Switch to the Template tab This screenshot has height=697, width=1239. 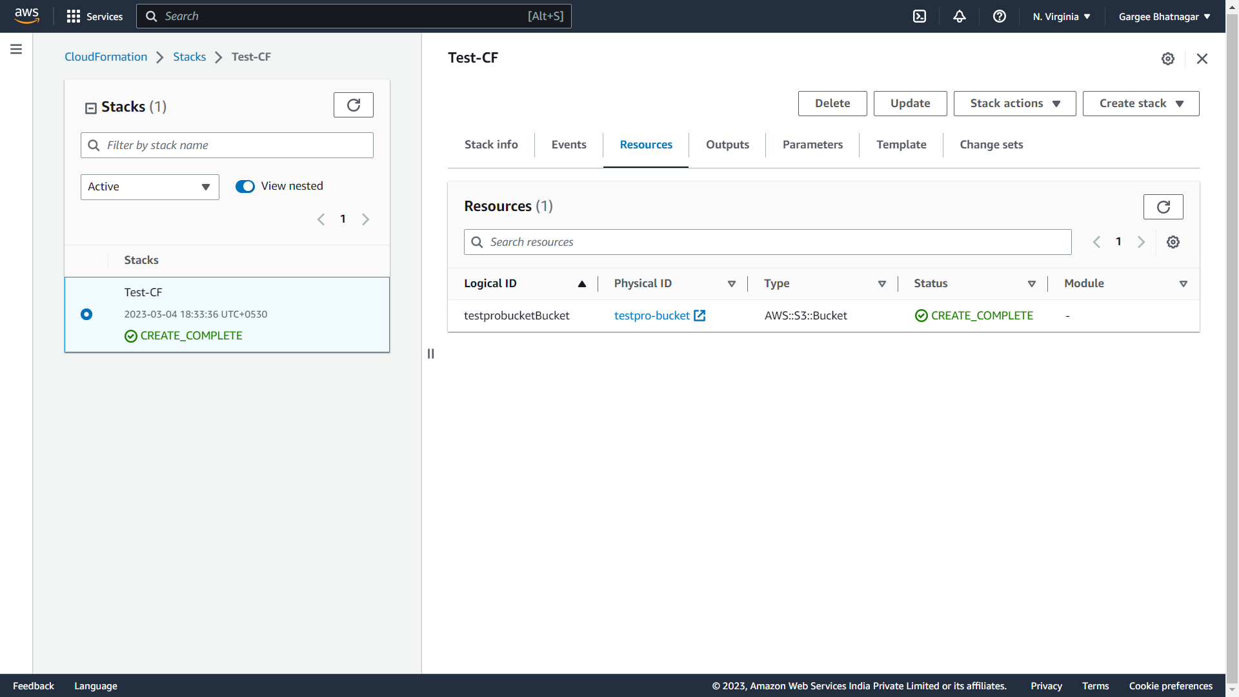click(901, 145)
